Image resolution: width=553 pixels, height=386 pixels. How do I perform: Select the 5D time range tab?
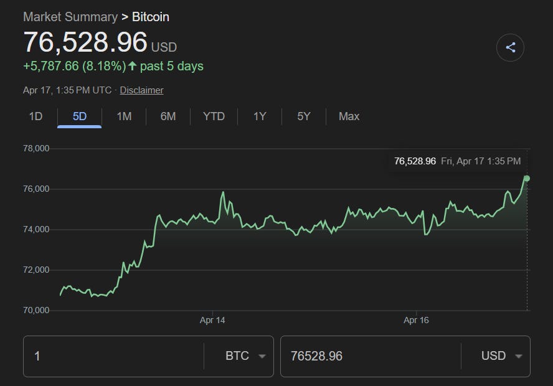point(79,116)
